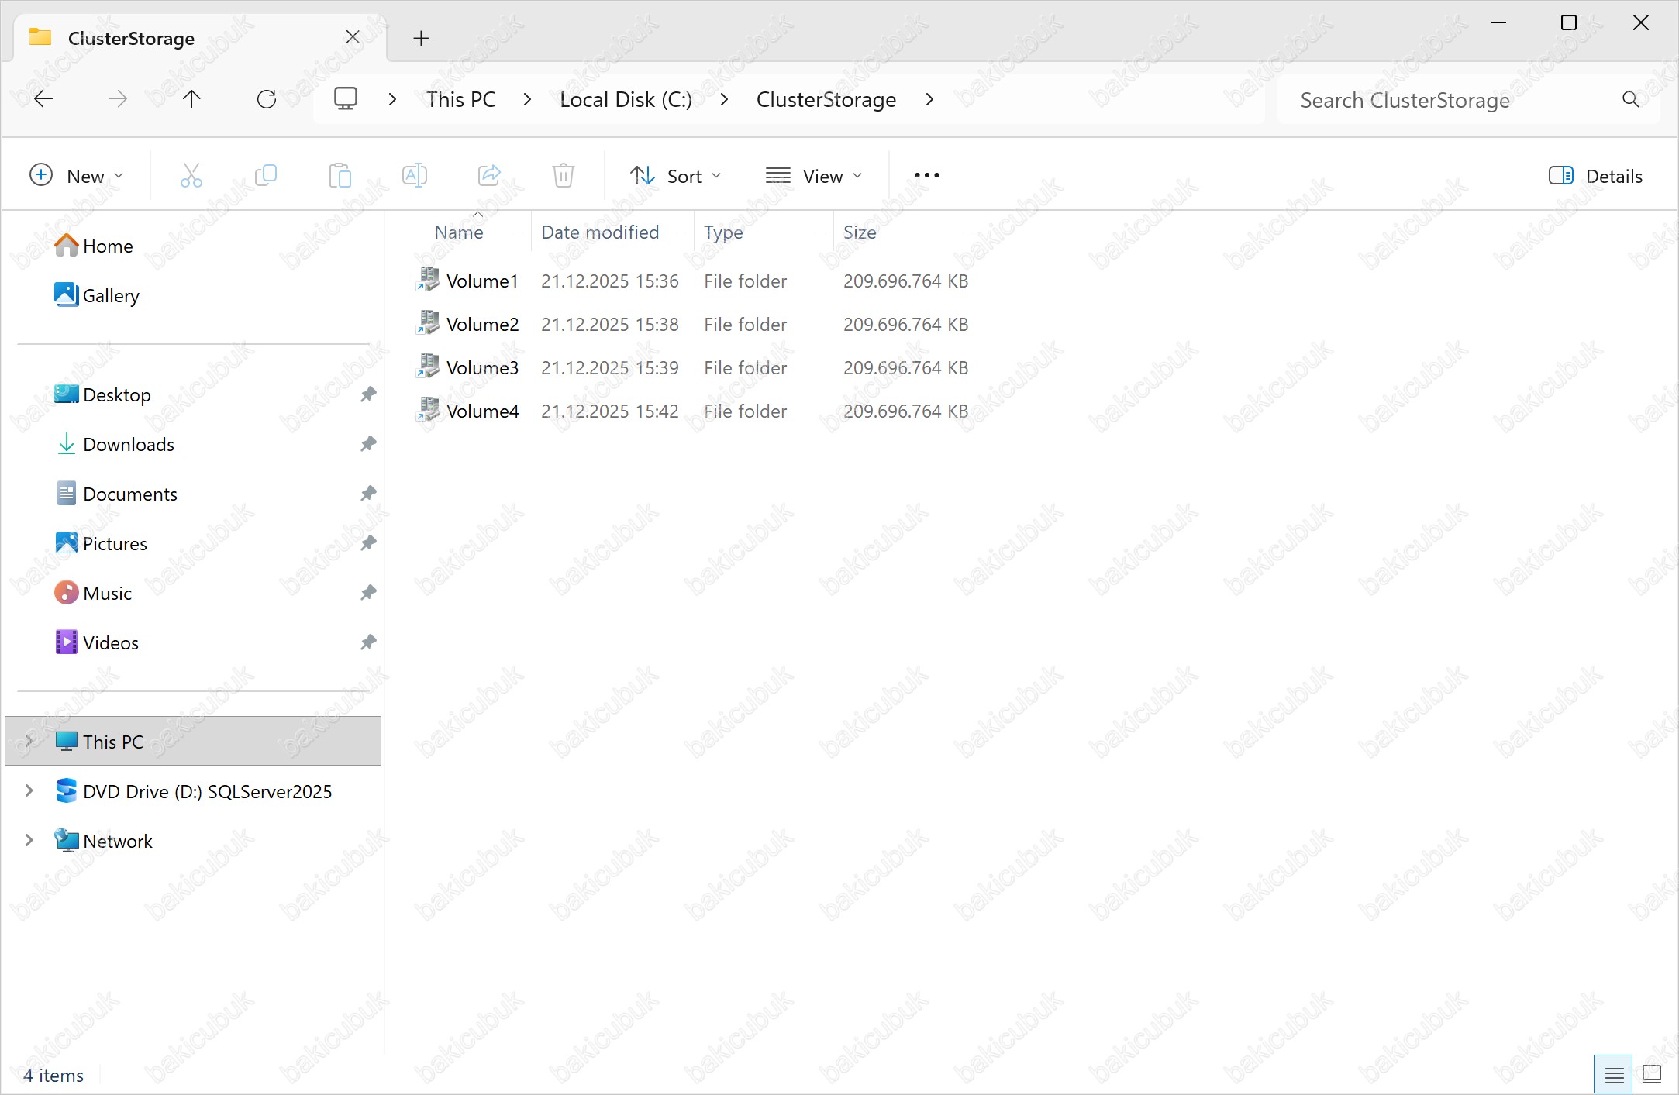1679x1095 pixels.
Task: Click the Rename icon in toolbar
Action: tap(414, 176)
